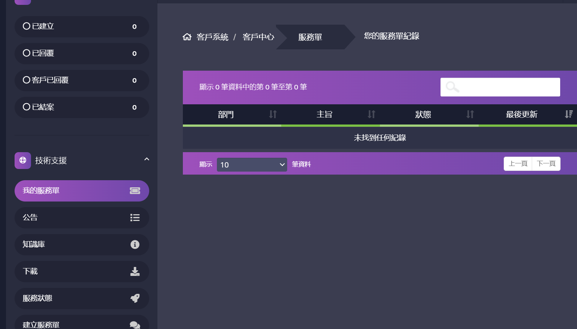Click the home icon in the breadcrumb
577x329 pixels.
point(187,36)
